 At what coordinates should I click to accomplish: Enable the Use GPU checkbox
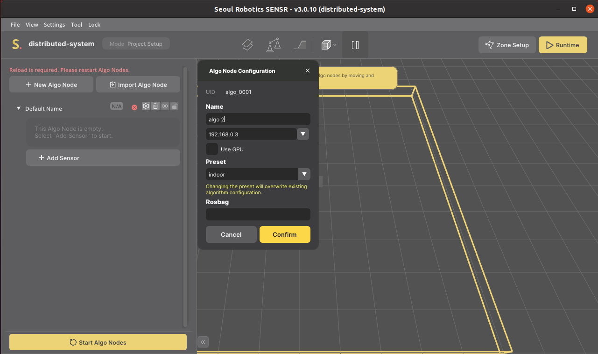click(x=212, y=149)
